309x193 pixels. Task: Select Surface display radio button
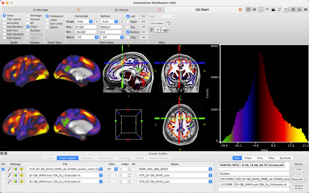coord(28,30)
